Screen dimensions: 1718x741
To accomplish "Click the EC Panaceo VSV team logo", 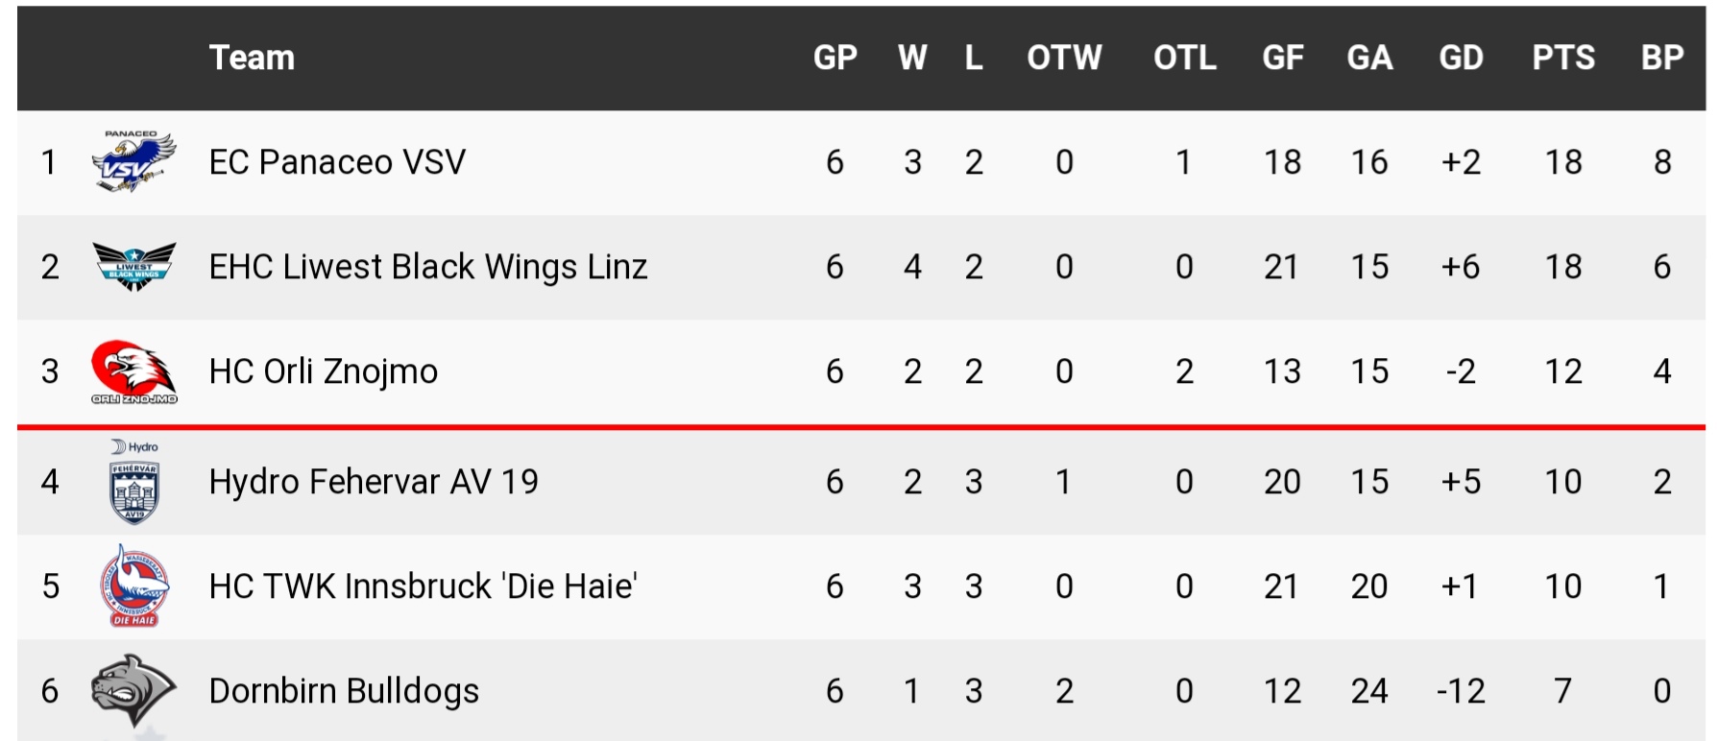I will [x=133, y=162].
